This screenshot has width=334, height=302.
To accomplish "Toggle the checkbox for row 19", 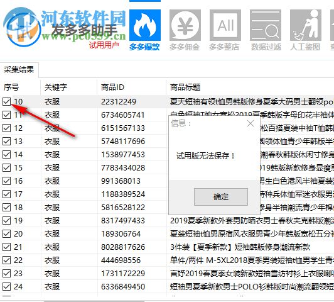I will (7, 220).
